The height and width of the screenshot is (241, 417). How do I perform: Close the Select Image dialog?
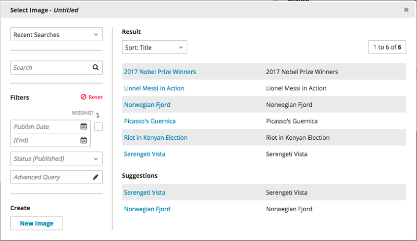[x=406, y=9]
